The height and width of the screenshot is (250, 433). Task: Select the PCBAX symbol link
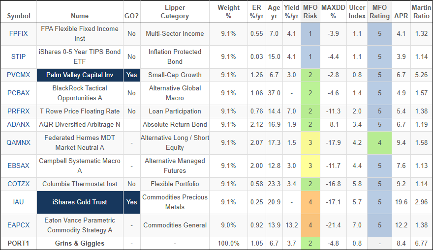19,93
